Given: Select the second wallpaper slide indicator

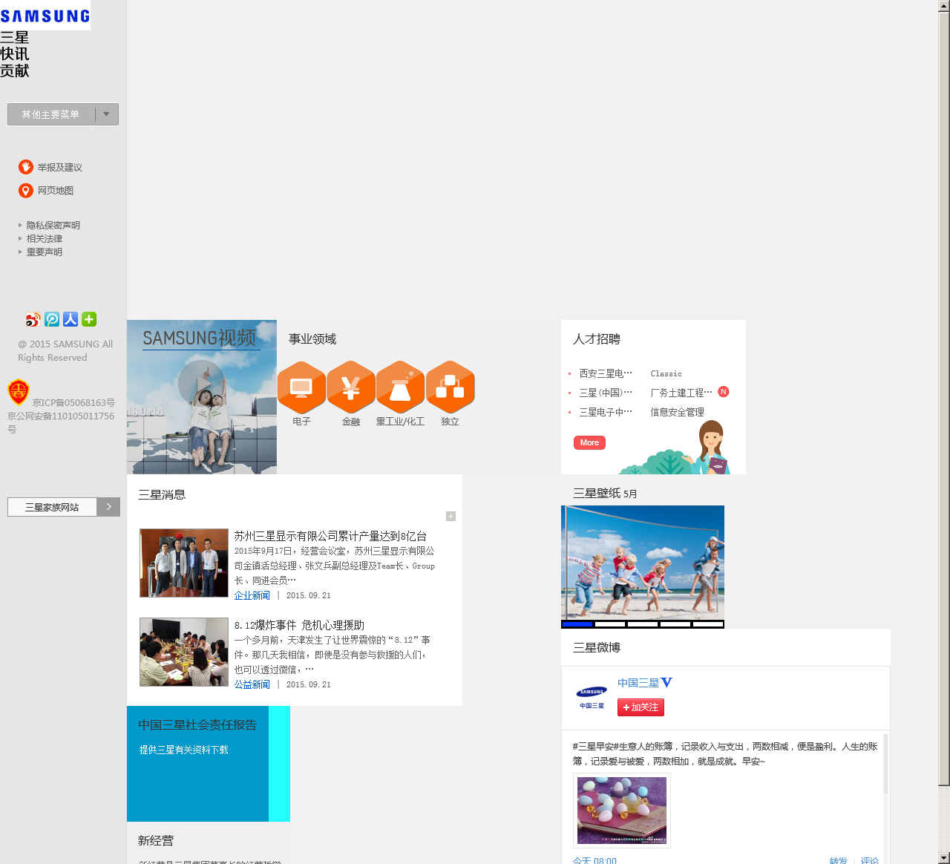Looking at the screenshot, I should tap(610, 624).
